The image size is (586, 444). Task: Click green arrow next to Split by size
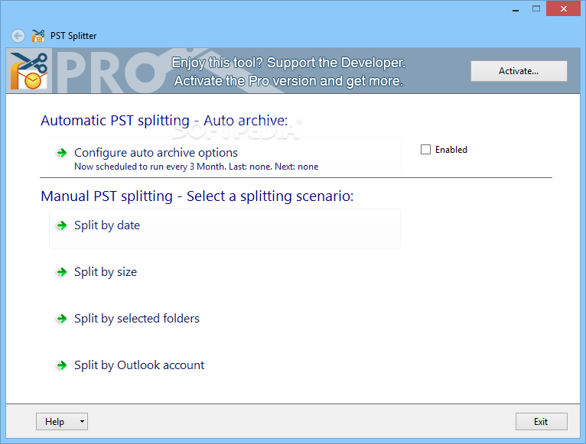click(62, 272)
